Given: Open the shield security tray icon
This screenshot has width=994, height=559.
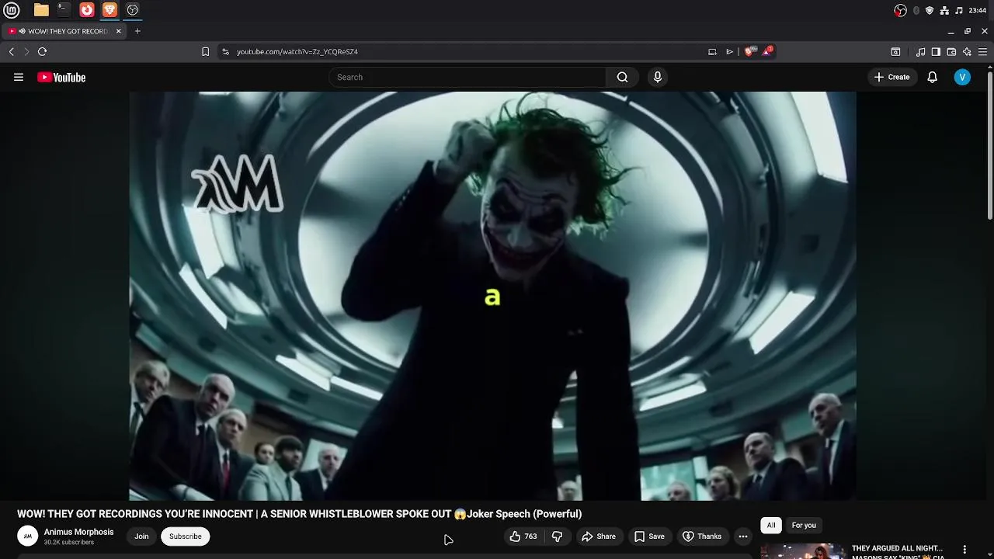Looking at the screenshot, I should tap(930, 10).
